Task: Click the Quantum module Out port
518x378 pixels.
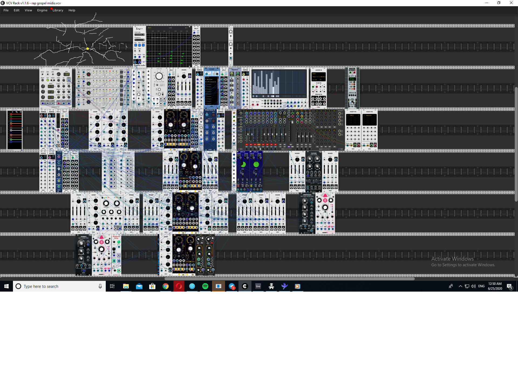Action: pyautogui.click(x=238, y=73)
